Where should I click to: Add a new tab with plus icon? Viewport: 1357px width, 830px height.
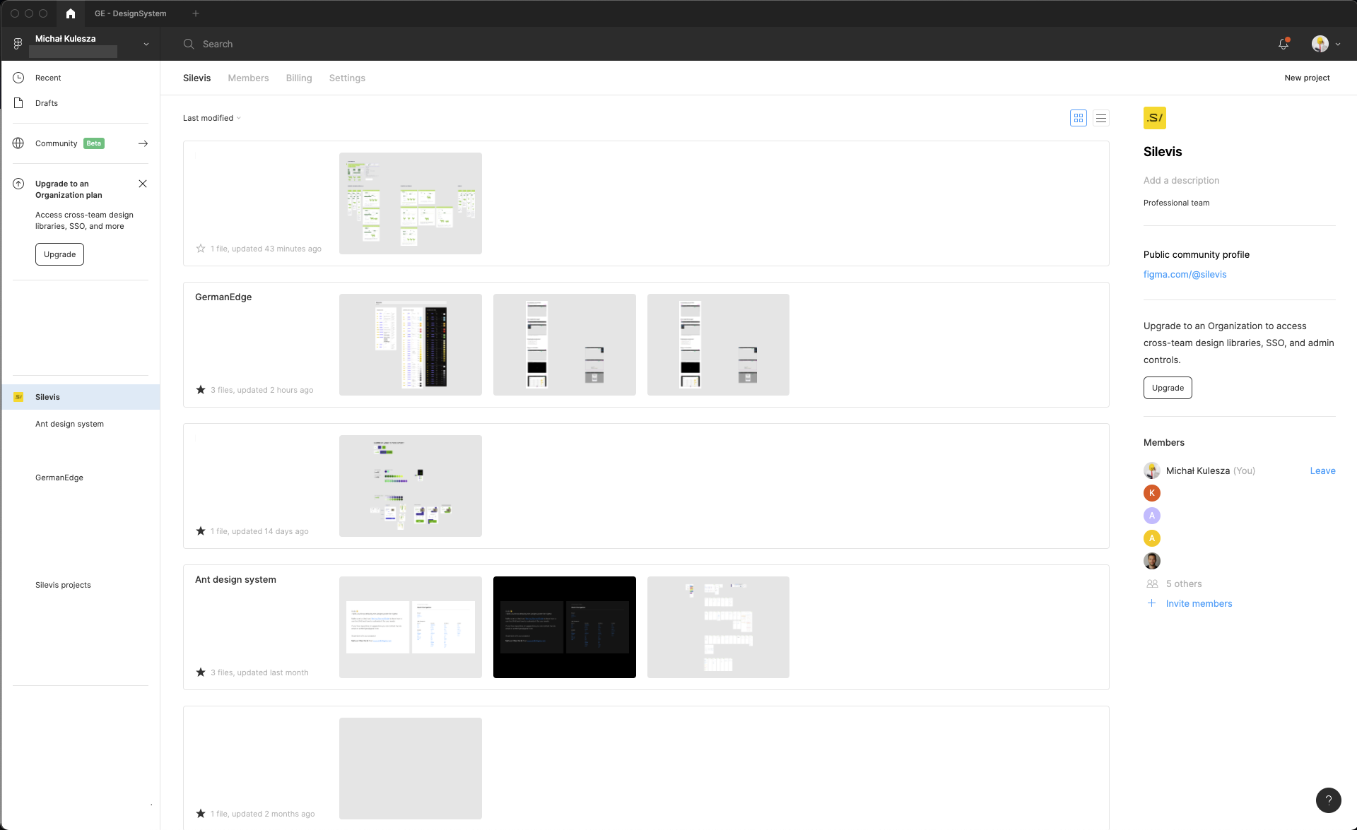pos(196,13)
